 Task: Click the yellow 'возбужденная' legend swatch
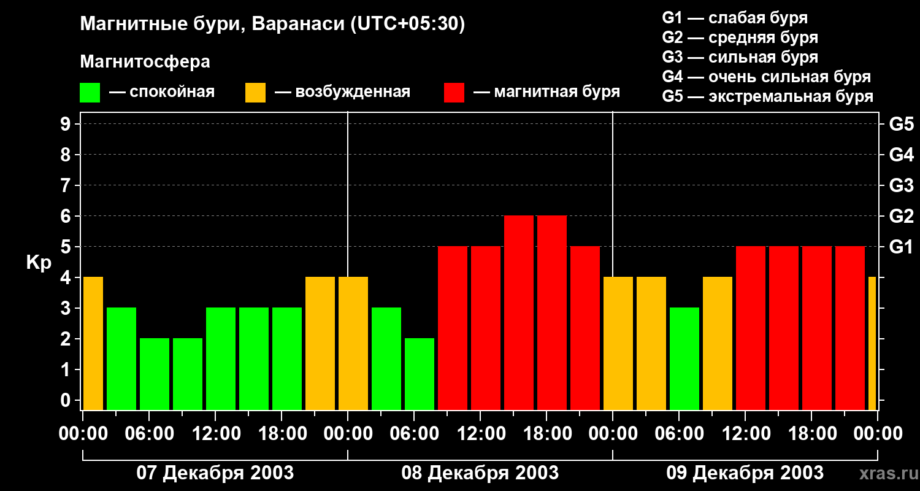pos(255,93)
